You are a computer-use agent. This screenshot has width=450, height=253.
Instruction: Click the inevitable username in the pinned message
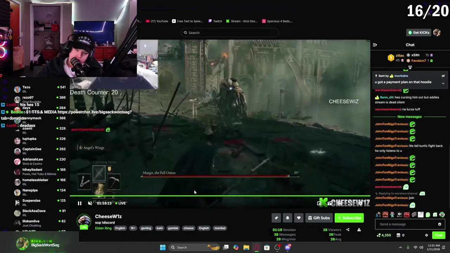tap(401, 76)
